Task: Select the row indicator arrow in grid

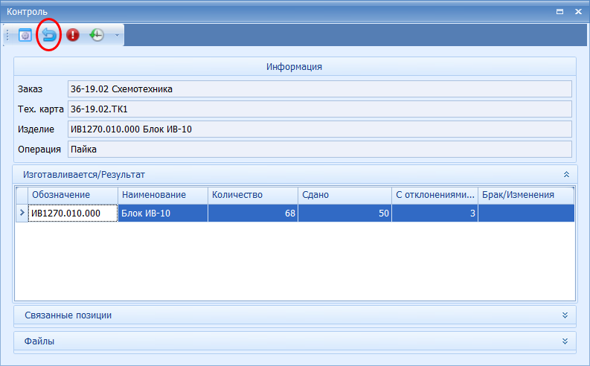Action: point(22,213)
